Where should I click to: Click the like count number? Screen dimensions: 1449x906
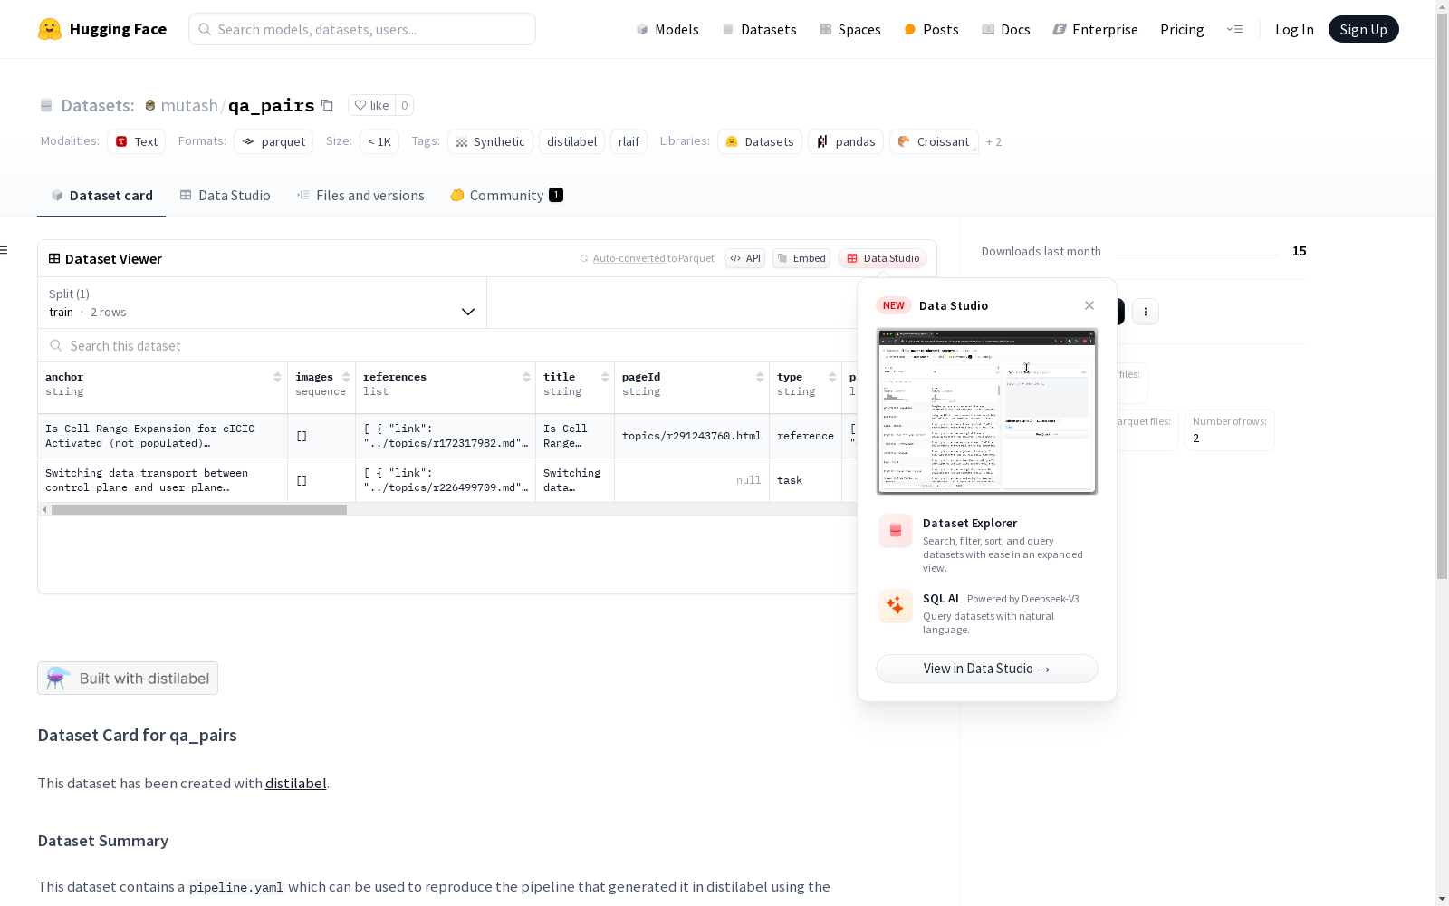click(405, 105)
